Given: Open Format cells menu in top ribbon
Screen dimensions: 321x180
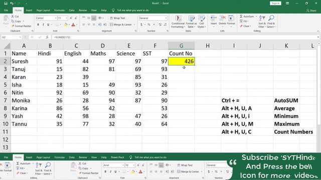Looking at the screenshot, I should [231, 20].
